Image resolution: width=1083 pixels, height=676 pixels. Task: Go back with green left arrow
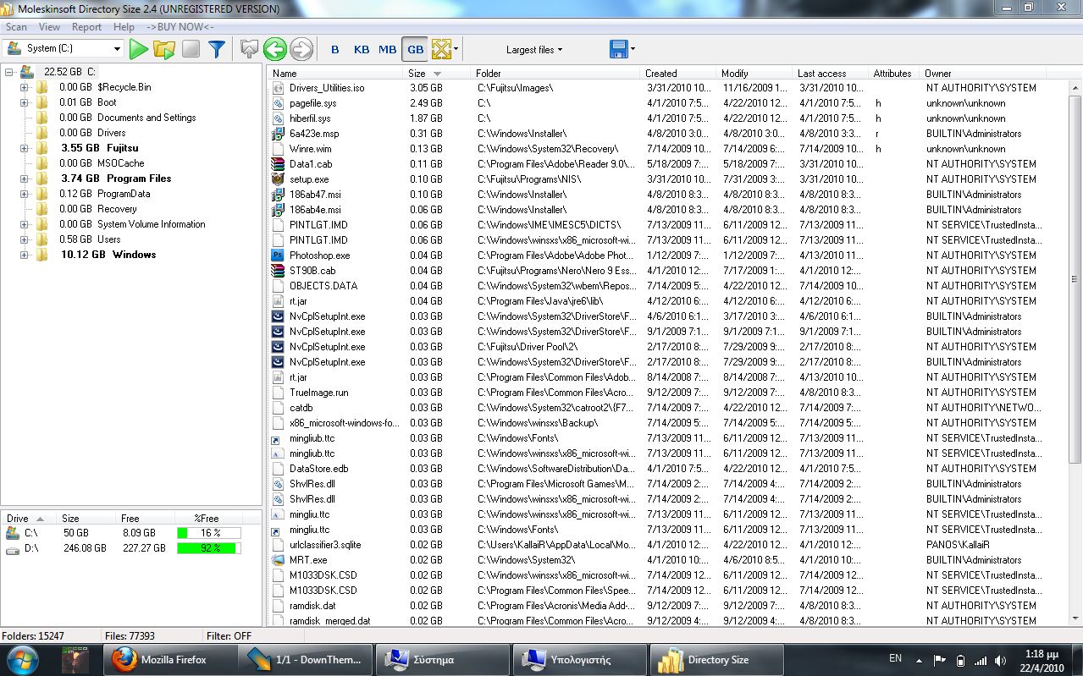[274, 49]
